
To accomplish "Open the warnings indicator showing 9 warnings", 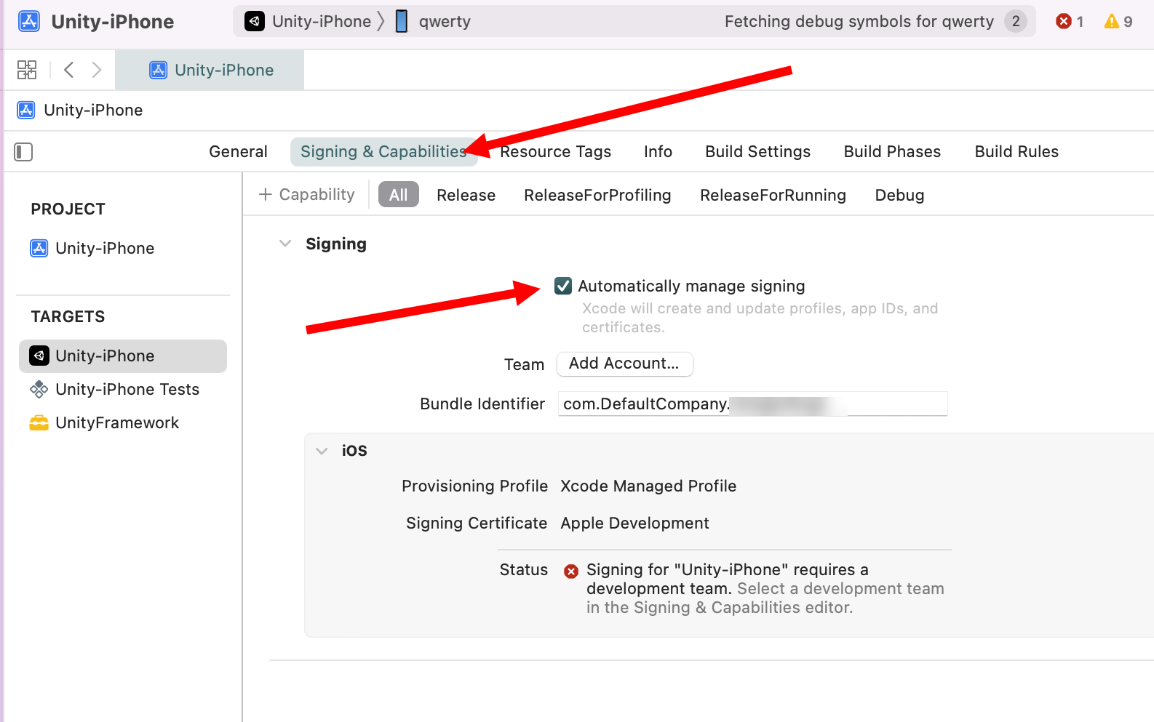I will (1118, 21).
